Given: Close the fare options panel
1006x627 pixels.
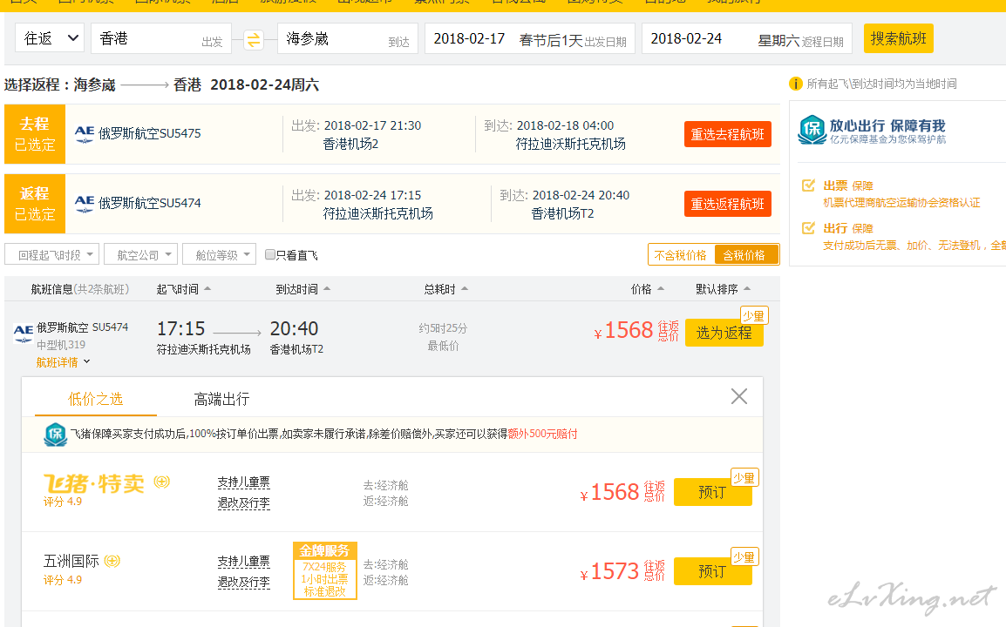Looking at the screenshot, I should click(738, 397).
